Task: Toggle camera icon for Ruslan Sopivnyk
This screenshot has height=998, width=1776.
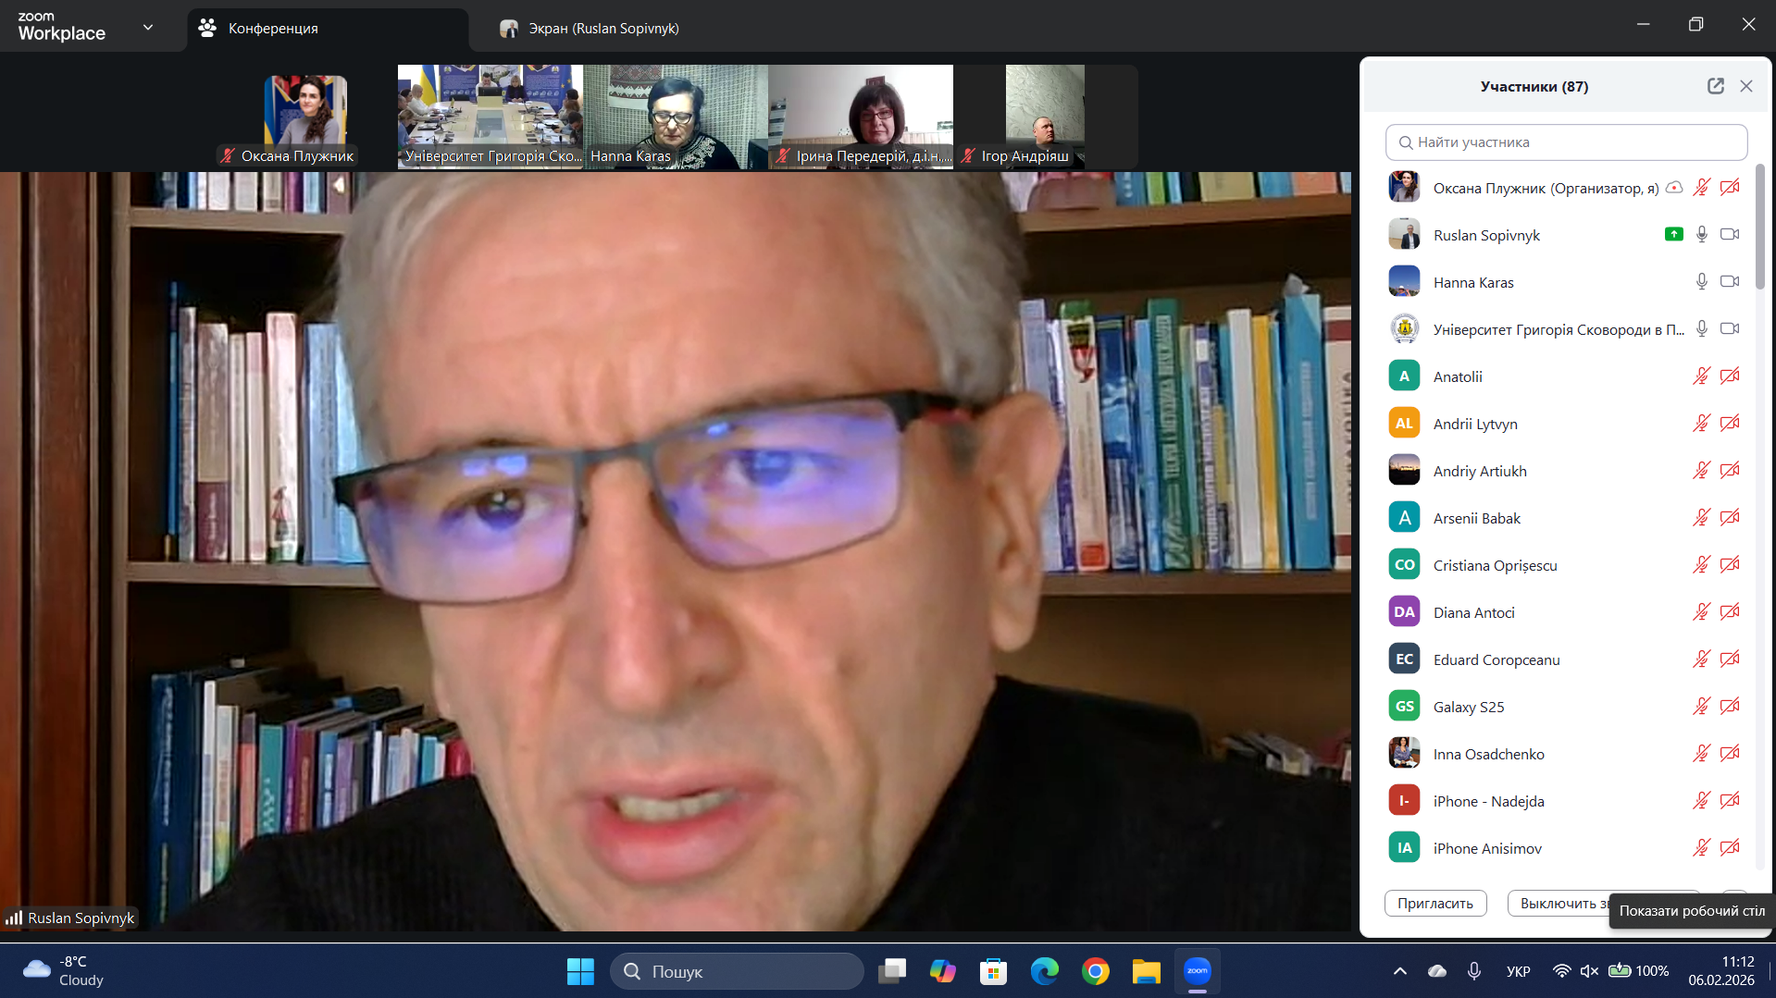Action: tap(1730, 235)
